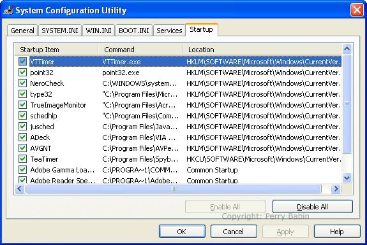Image resolution: width=367 pixels, height=245 pixels.
Task: Toggle the Adobe Reader Speed Launcher checkbox
Action: click(22, 180)
